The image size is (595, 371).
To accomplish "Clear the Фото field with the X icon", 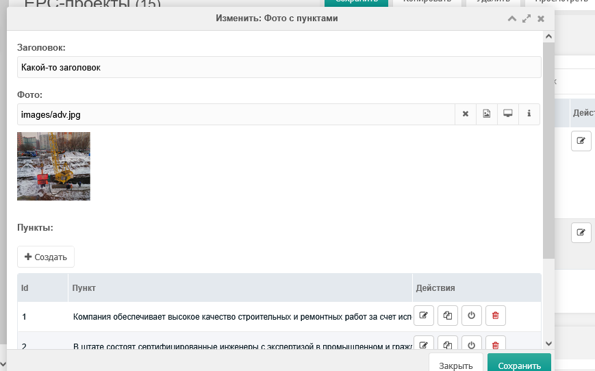I will [465, 114].
